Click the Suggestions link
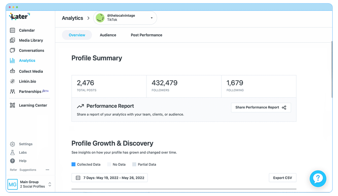The image size is (338, 196). [28, 170]
